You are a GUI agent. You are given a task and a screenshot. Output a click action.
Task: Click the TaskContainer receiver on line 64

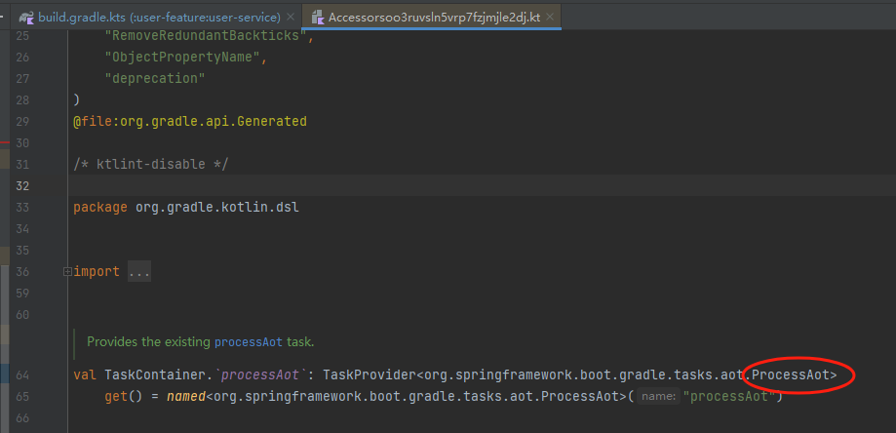(x=155, y=375)
